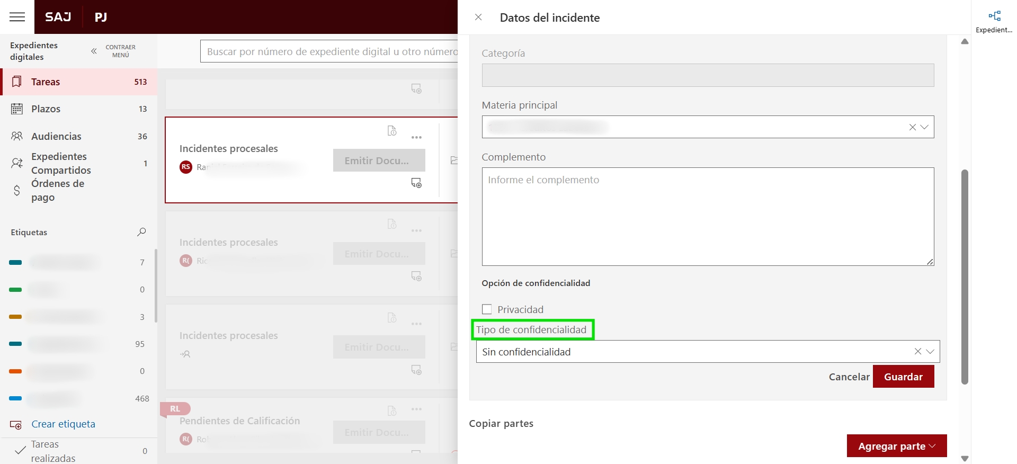The image size is (1017, 464).
Task: Open the Tipo de confidencialidad dropdown
Action: coord(930,352)
